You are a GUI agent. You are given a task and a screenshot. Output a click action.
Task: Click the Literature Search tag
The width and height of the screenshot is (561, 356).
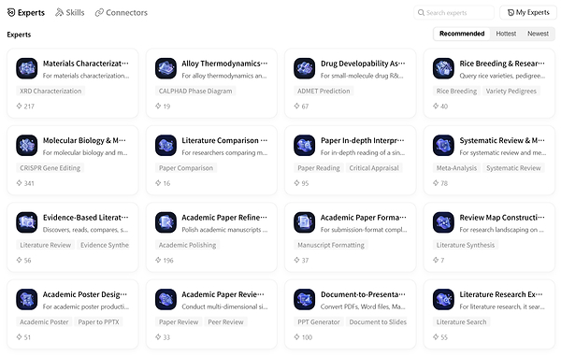point(461,321)
